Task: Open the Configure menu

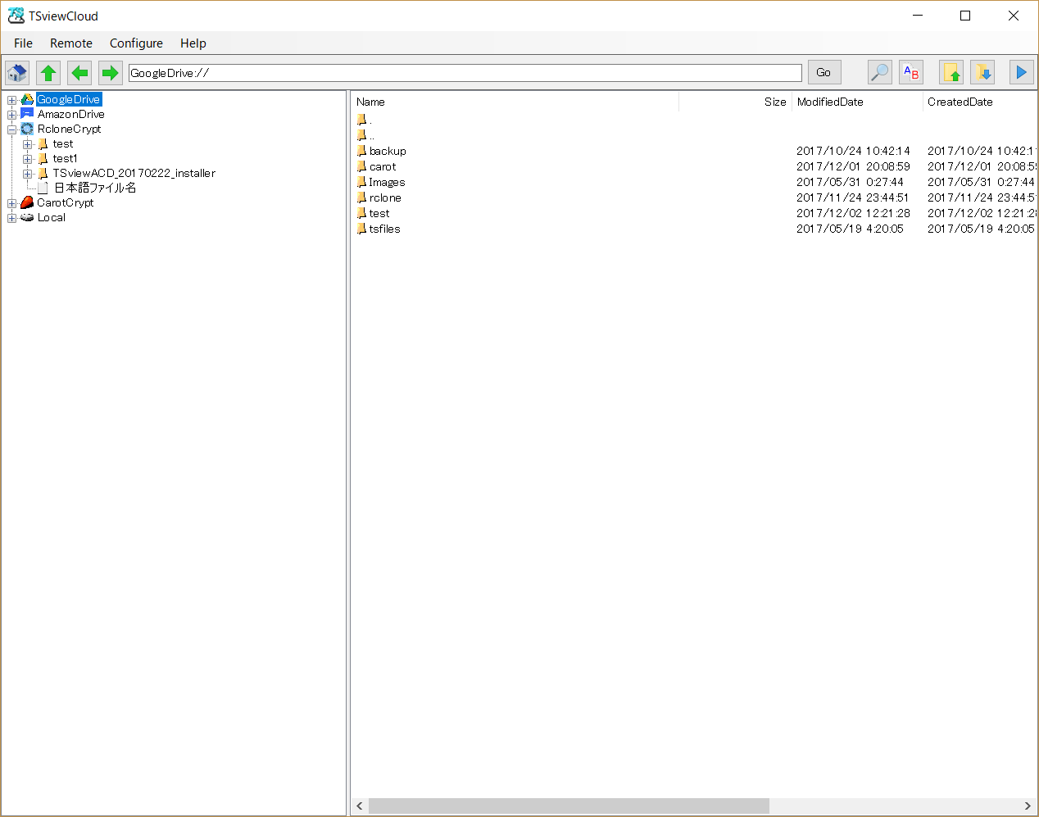Action: point(136,43)
